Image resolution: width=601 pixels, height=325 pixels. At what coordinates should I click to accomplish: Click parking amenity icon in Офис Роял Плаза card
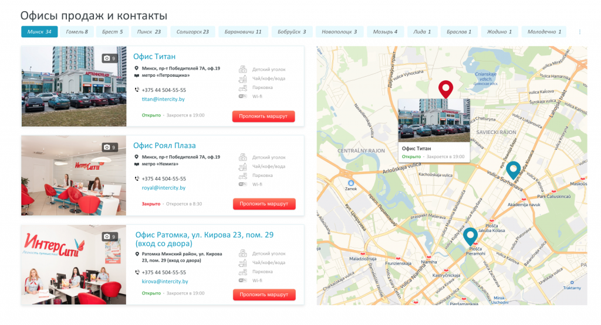point(243,175)
